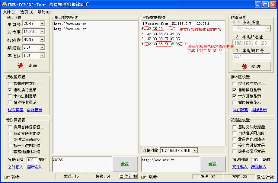Toggle hex display in network receive settings
The image size is (278, 183).
coord(234,96)
